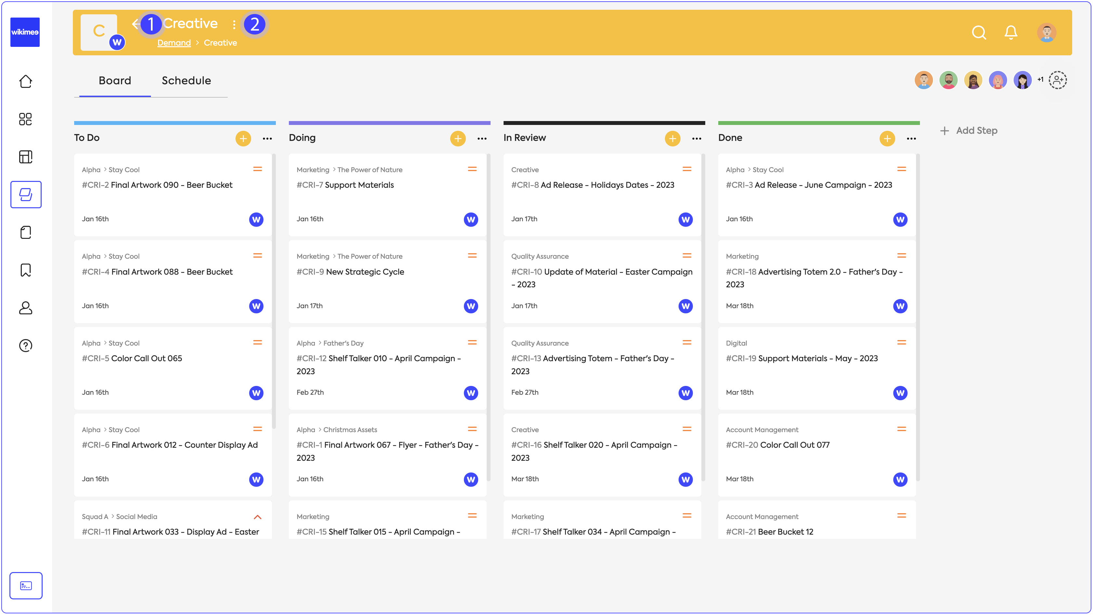Open the dashboard grid icon in the sidebar
The width and height of the screenshot is (1093, 615).
(25, 119)
